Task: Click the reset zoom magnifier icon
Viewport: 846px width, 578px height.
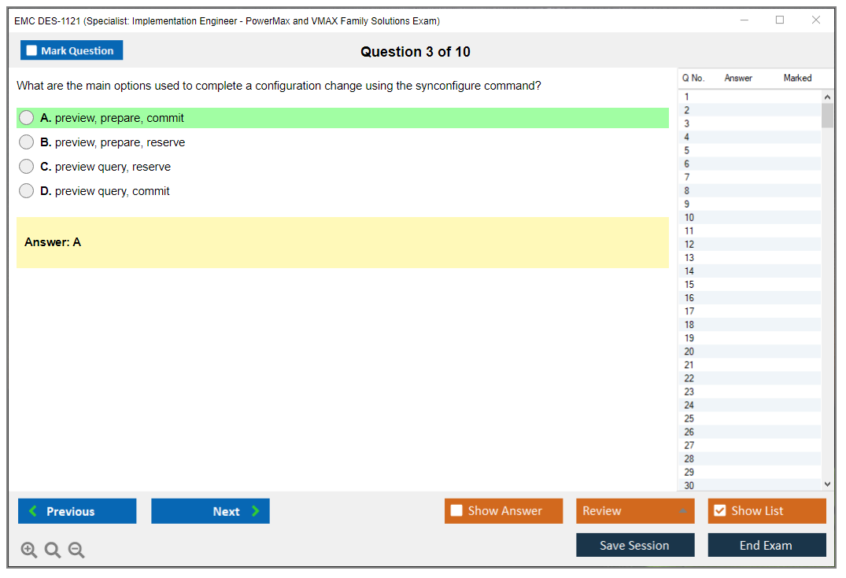Action: coord(53,550)
